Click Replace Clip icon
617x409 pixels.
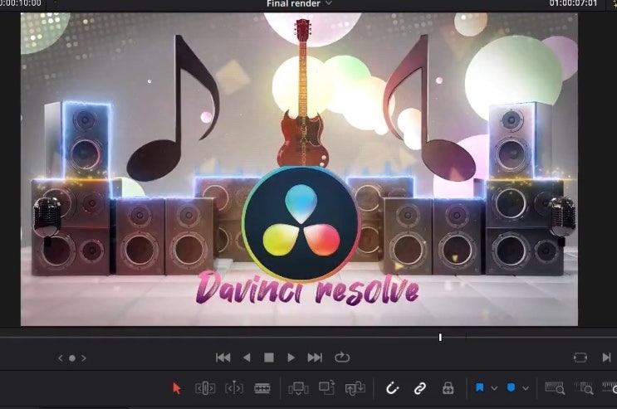[x=355, y=388]
